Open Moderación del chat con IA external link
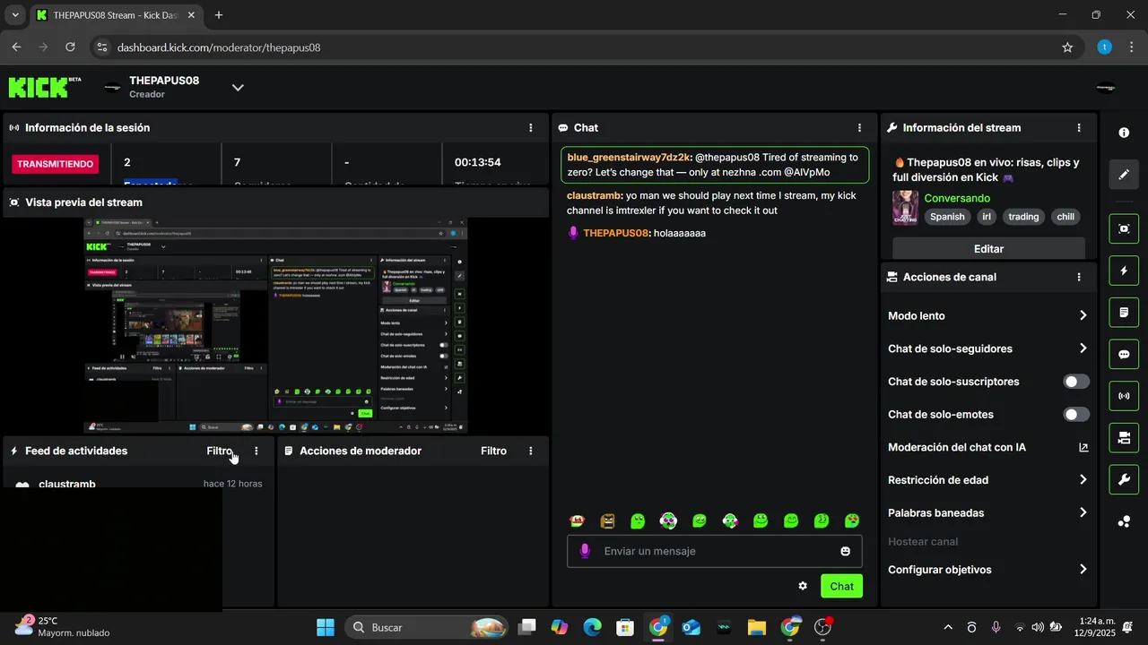 click(x=1083, y=447)
